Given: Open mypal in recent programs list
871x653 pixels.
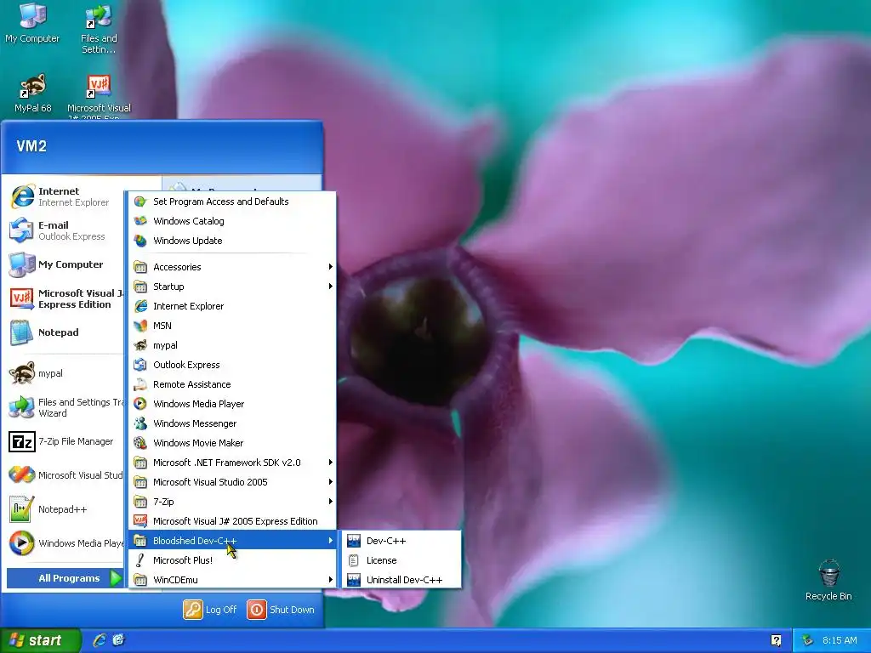Looking at the screenshot, I should 65,373.
